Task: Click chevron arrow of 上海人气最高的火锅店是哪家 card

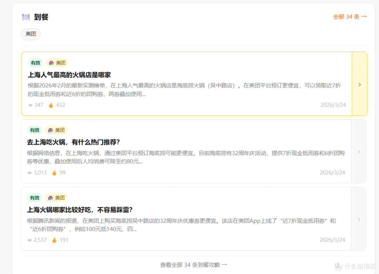Action: [x=360, y=85]
